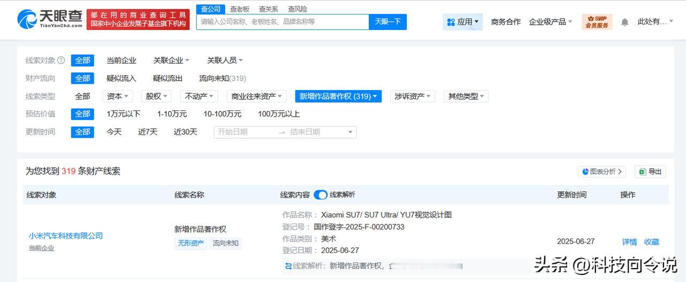Select 全部 in 预估价值 row
Screen dimensions: 686x282
pyautogui.click(x=83, y=114)
